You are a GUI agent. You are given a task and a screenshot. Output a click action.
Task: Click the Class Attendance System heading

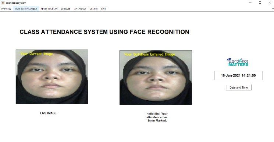(104, 32)
